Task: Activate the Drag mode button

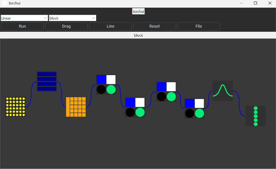Action: point(66,26)
